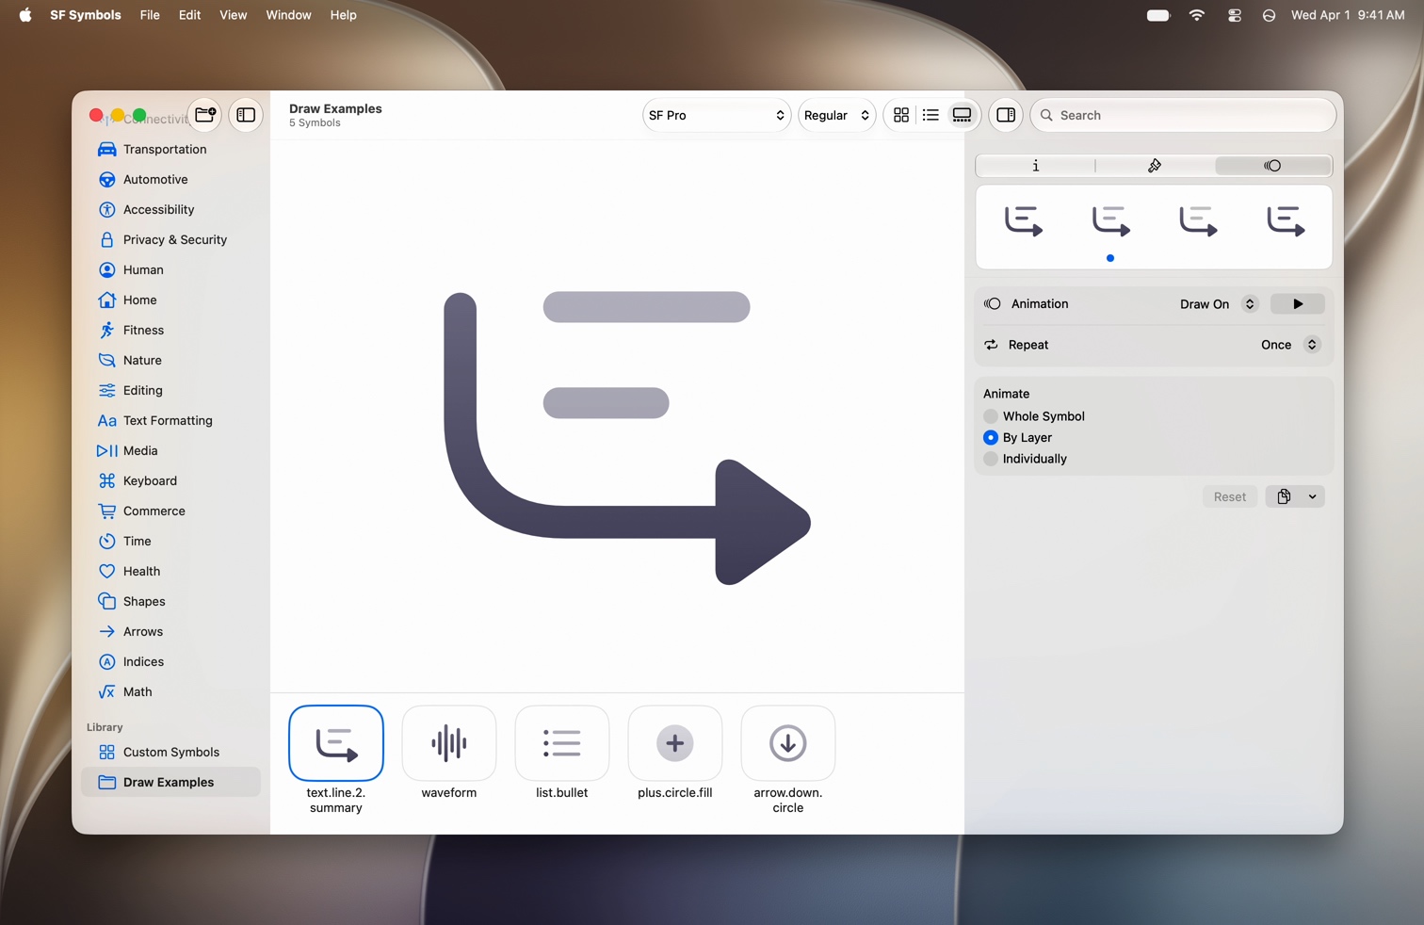Open the SF Symbols app menu

86,15
